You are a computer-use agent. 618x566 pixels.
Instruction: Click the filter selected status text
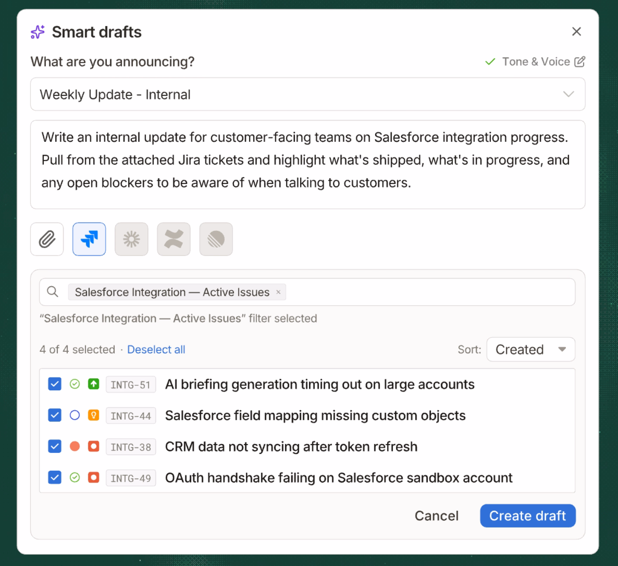[x=178, y=318]
